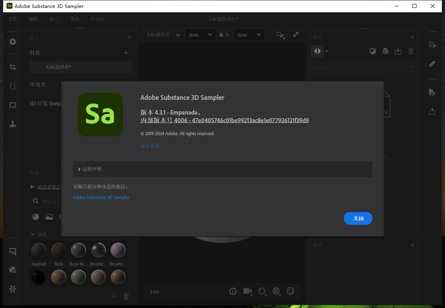Click the 搜索资产 search field
Viewport: 445px width, 308px height.
point(52,201)
